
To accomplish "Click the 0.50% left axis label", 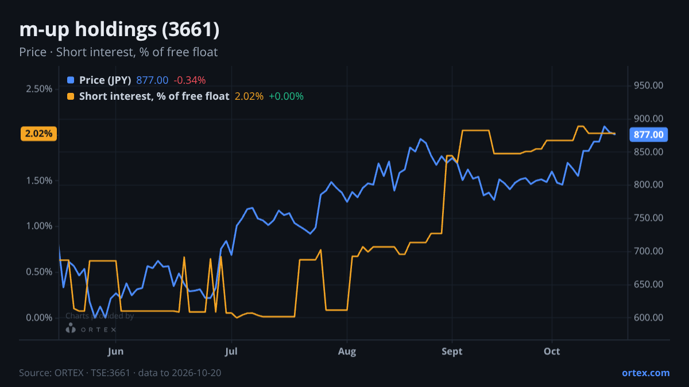I will tap(39, 272).
